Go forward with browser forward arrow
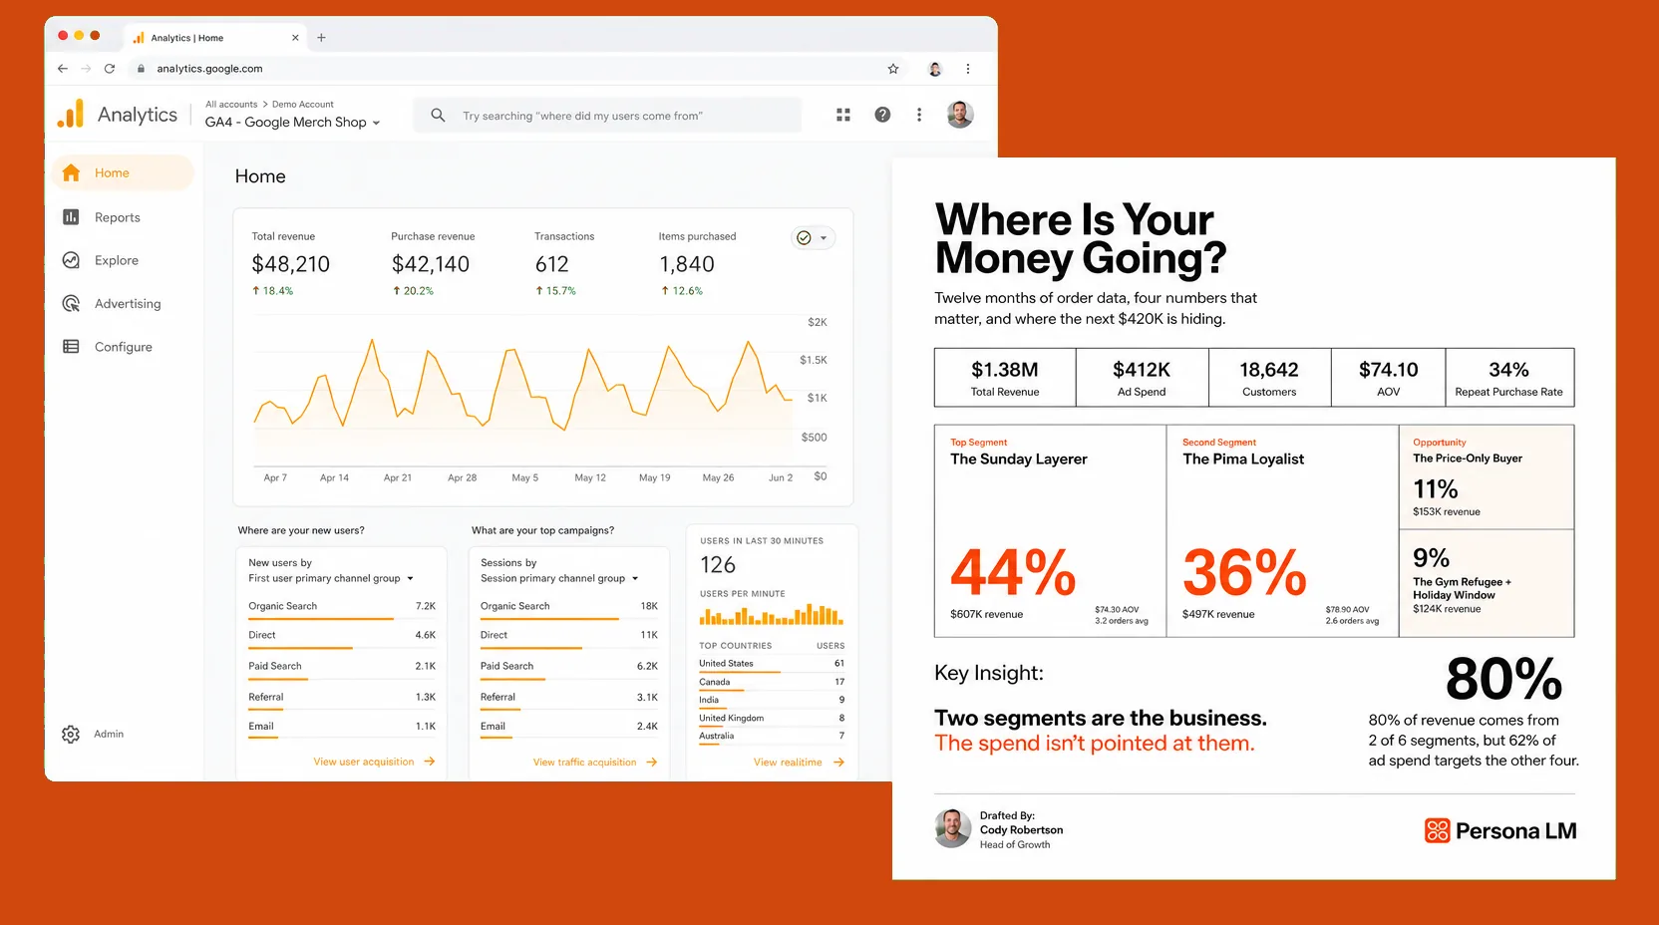The image size is (1659, 925). [86, 69]
